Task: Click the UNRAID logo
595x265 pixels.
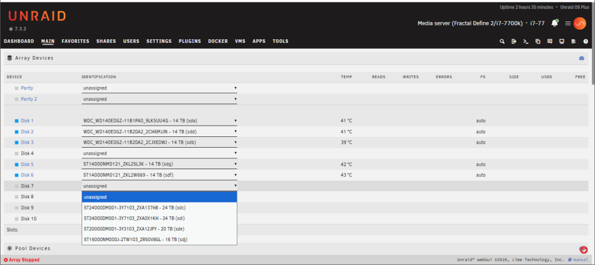Action: (x=37, y=16)
